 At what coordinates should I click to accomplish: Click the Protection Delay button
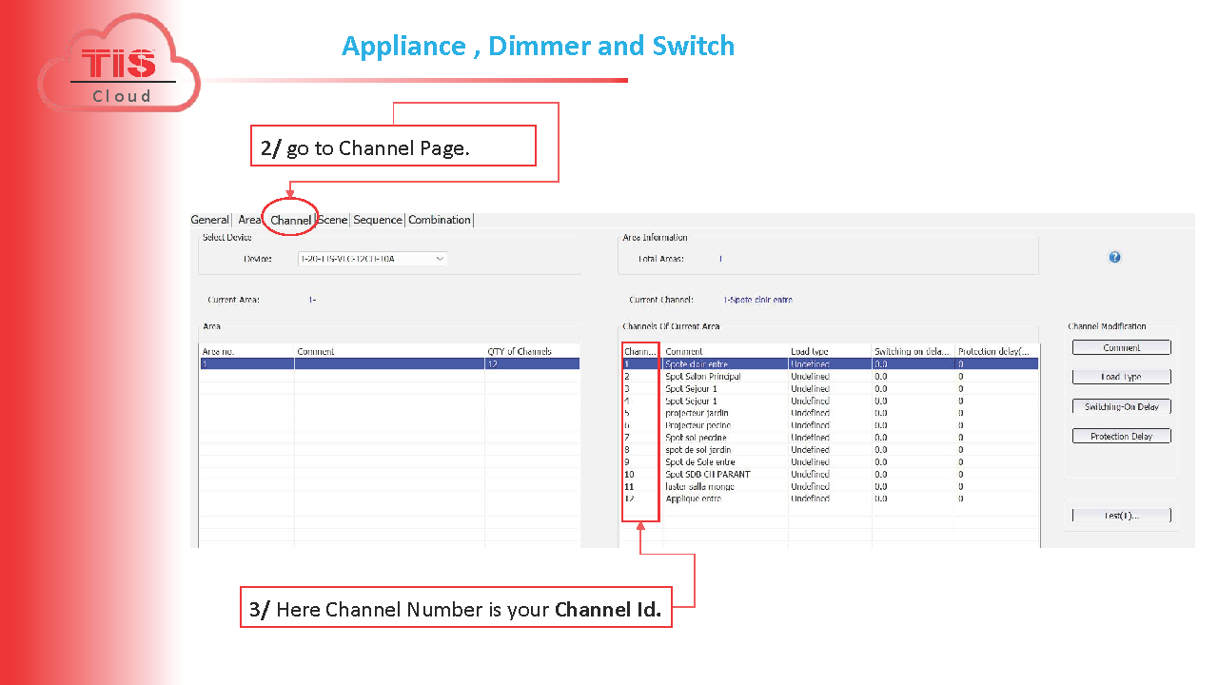[1122, 436]
